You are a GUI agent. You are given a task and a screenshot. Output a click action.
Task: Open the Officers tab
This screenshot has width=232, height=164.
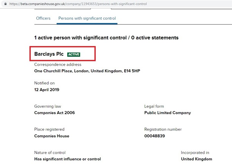point(43,18)
